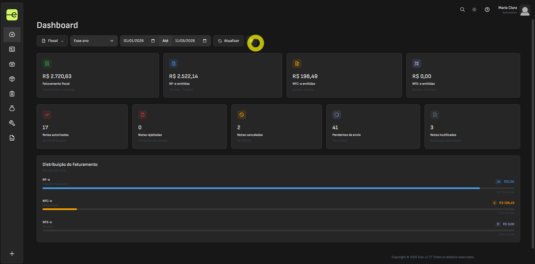Click the Notas autorizadas double-check icon
Screen dimensions: 535x264
point(47,115)
